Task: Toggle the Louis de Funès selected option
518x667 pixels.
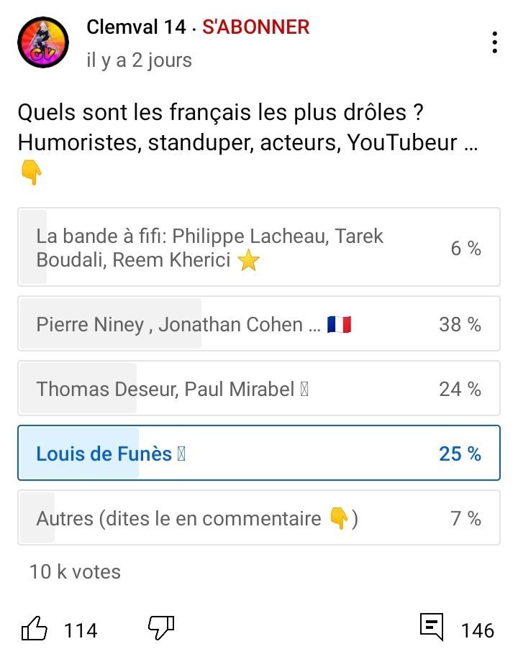Action: click(x=259, y=453)
